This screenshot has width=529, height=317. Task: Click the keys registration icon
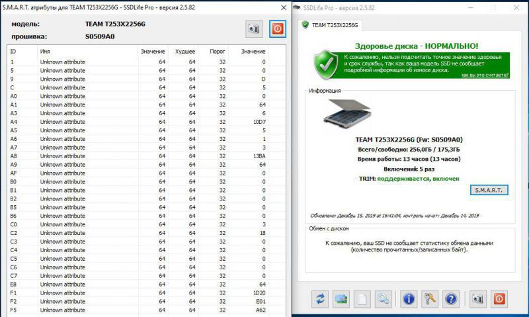click(x=430, y=299)
